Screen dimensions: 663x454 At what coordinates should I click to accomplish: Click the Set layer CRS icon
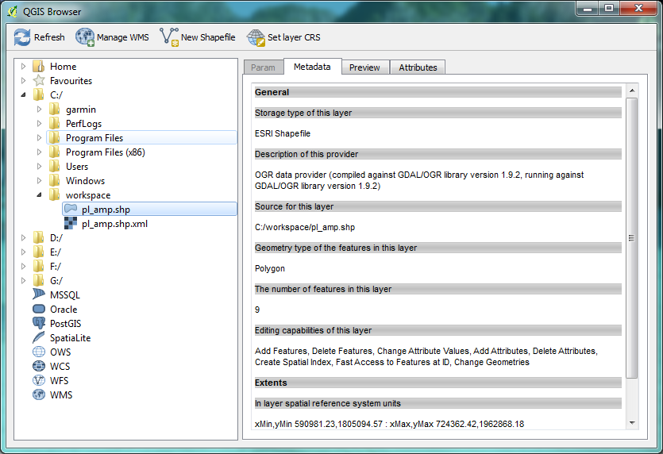(256, 37)
